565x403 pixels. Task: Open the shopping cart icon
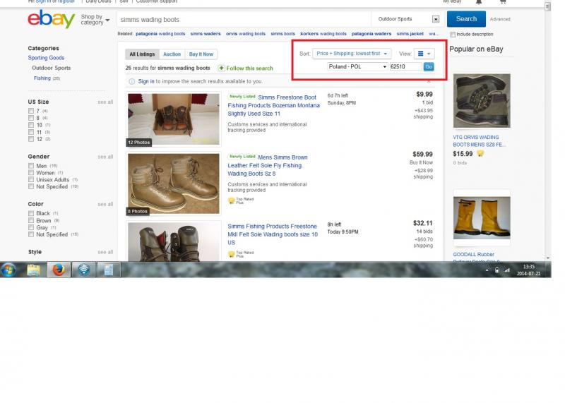pos(503,2)
